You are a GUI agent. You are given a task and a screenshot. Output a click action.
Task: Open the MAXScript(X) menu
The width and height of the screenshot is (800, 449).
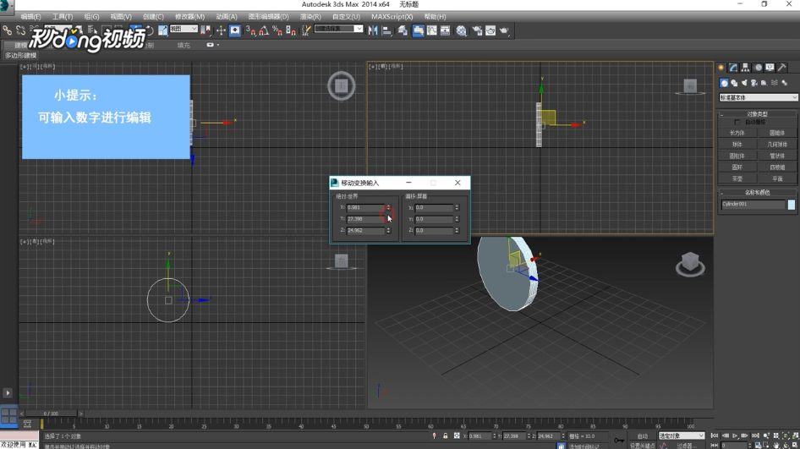pos(392,16)
